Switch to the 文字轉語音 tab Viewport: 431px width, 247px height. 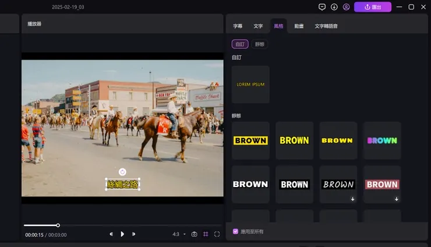tap(326, 26)
